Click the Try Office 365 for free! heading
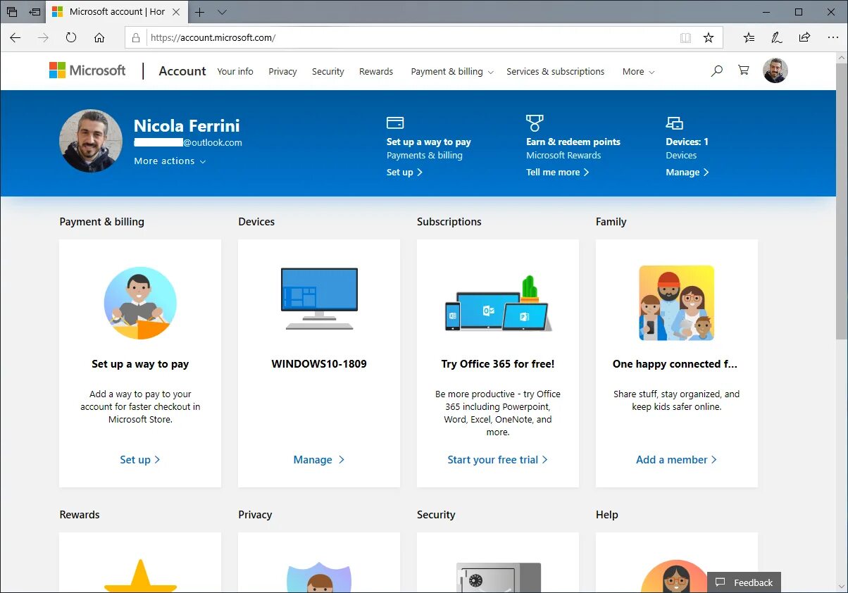The image size is (848, 593). click(498, 364)
